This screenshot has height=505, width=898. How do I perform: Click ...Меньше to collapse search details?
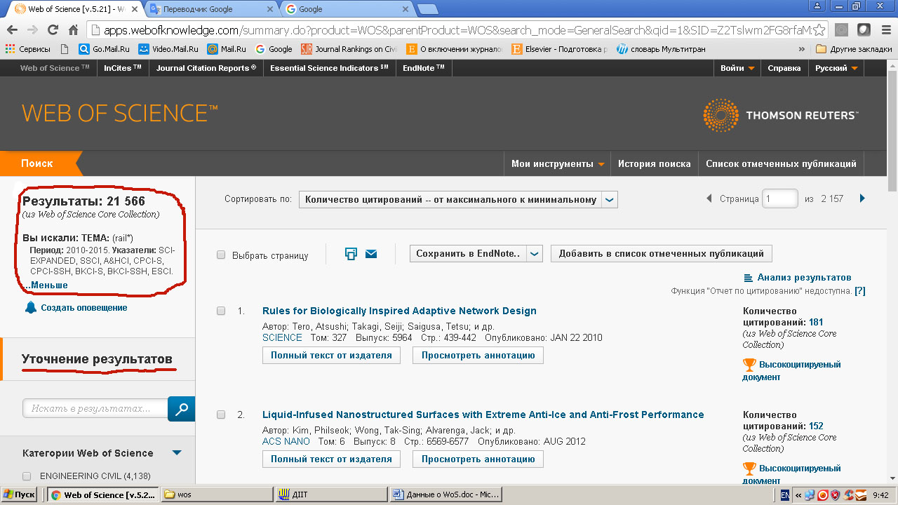coord(46,285)
